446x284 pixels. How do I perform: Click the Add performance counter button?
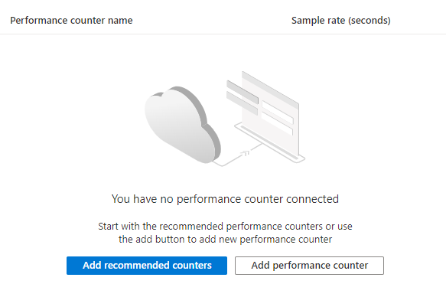309,266
